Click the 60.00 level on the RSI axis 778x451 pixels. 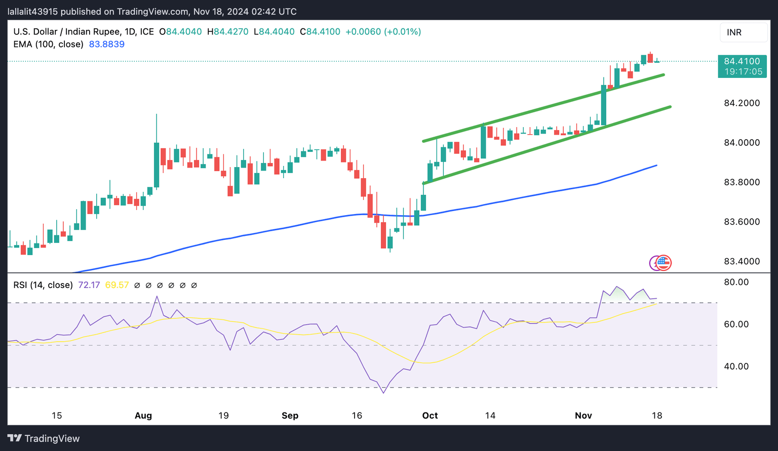click(x=736, y=324)
